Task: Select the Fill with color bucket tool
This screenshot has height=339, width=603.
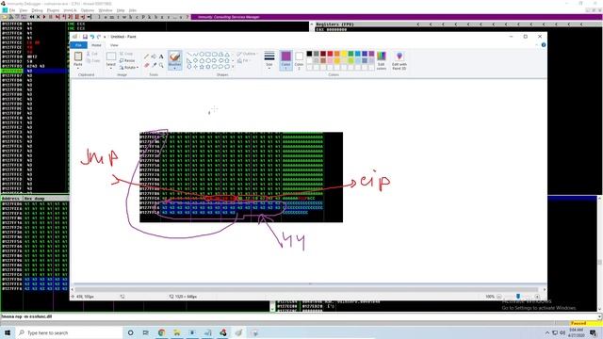Action: pyautogui.click(x=154, y=56)
